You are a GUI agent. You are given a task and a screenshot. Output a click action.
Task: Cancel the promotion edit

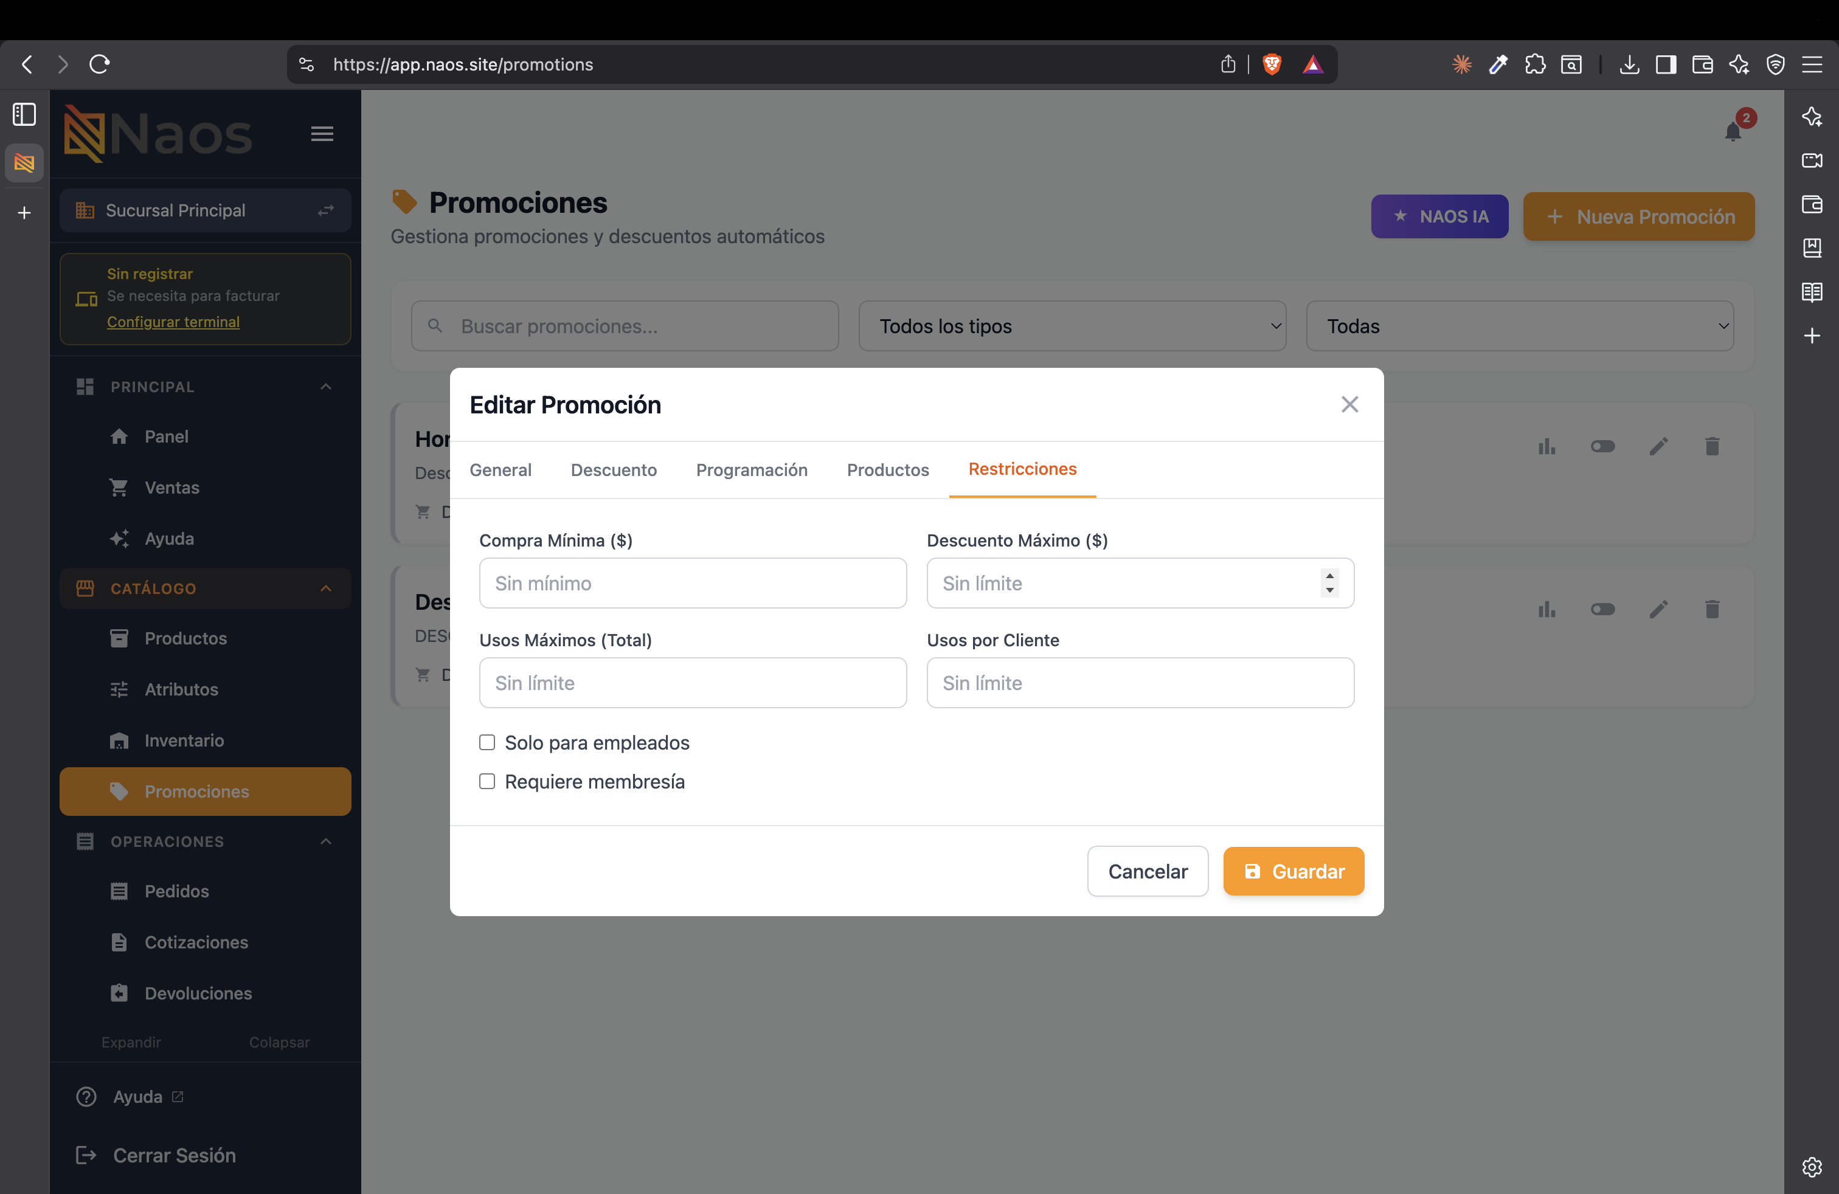pos(1148,871)
